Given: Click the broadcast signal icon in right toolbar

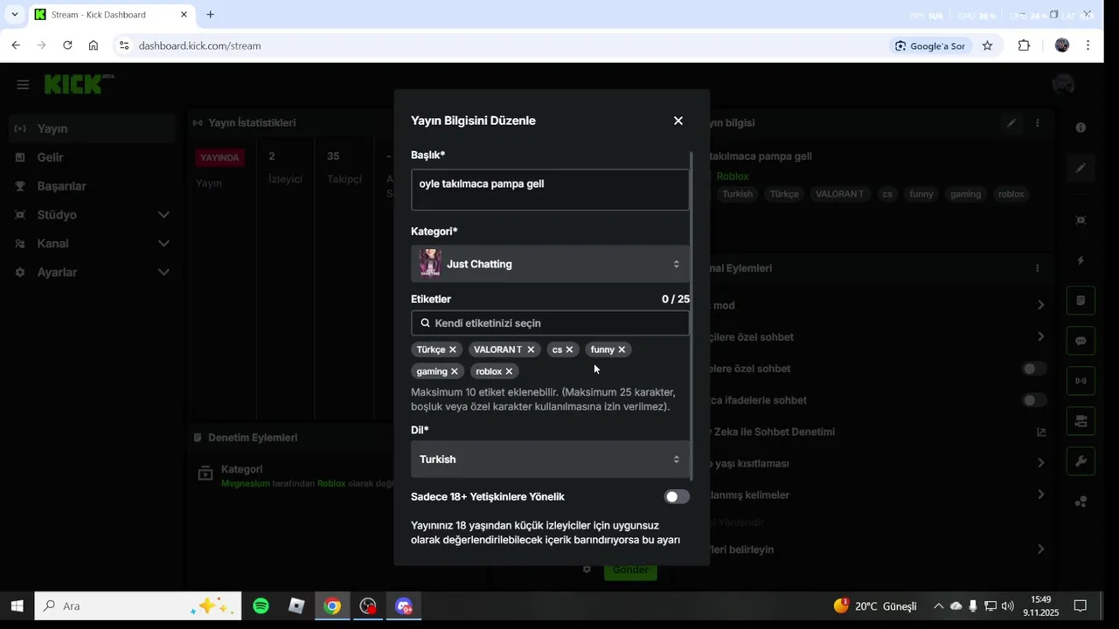Looking at the screenshot, I should point(1081,381).
